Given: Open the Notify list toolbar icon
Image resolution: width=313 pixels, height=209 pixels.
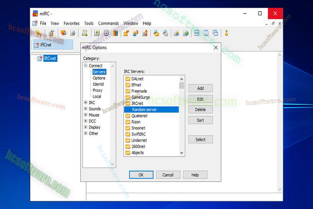Looking at the screenshot, I should (x=176, y=33).
